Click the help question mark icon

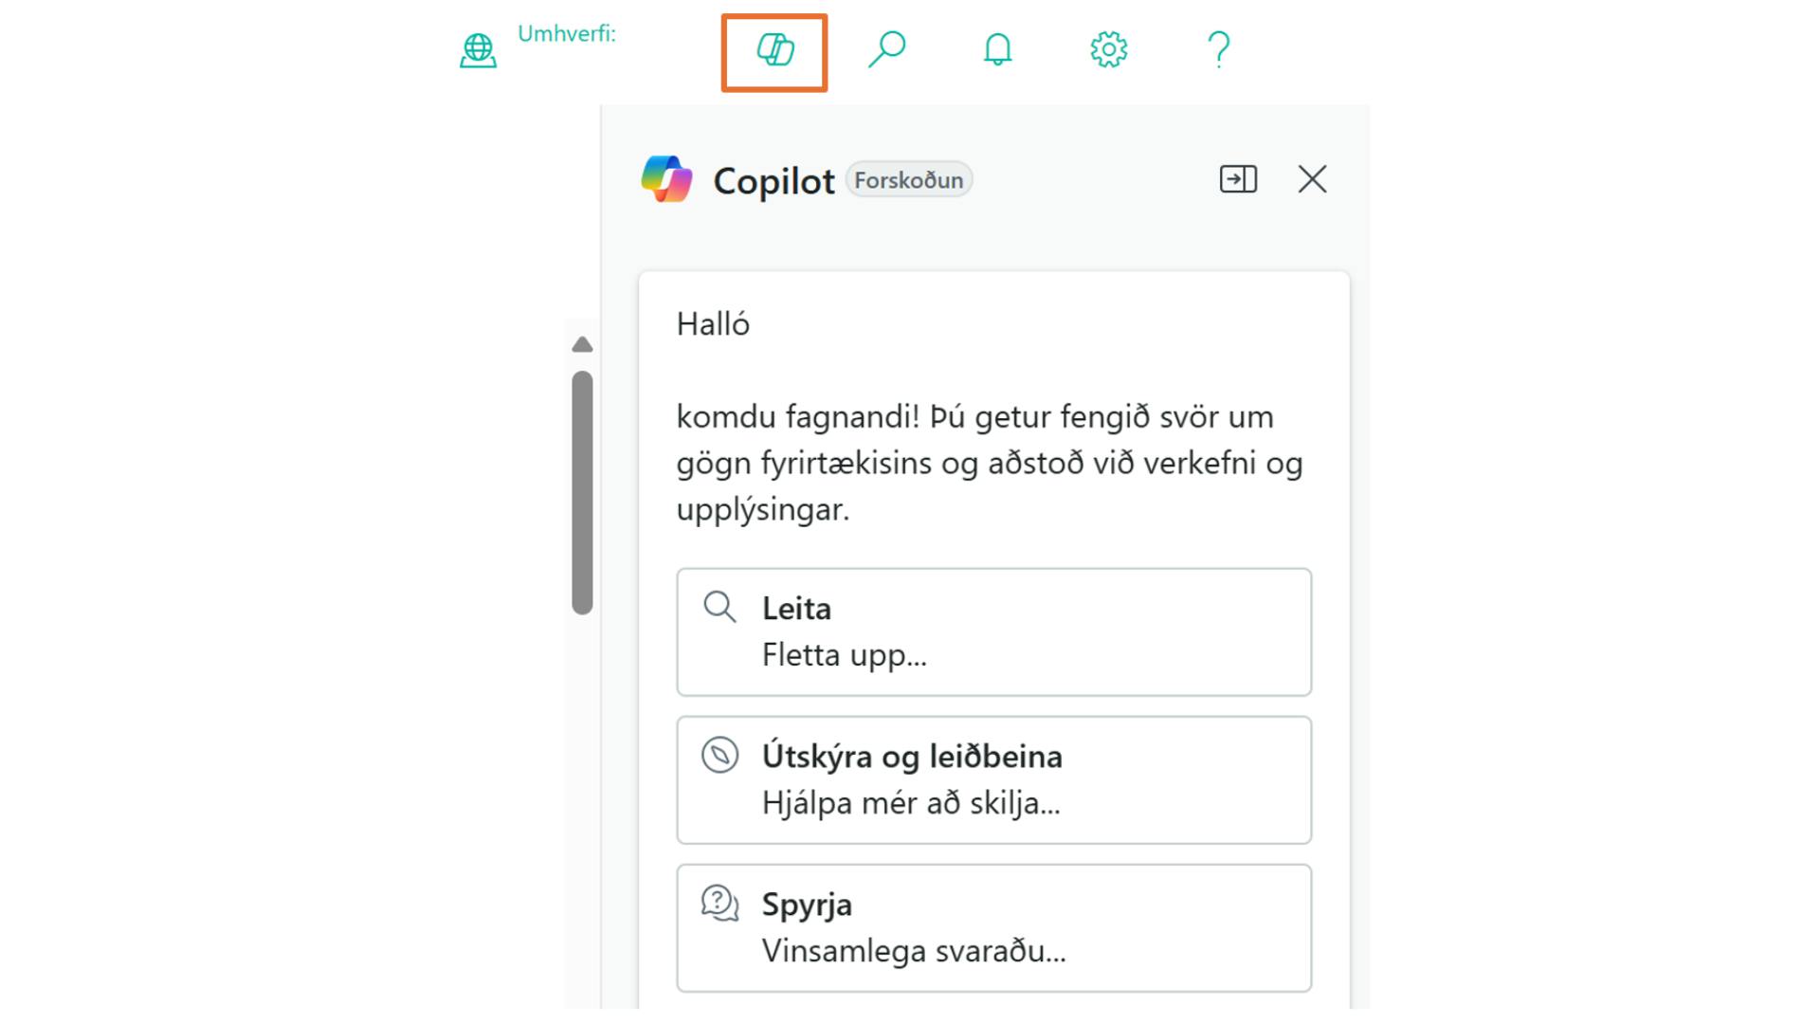coord(1218,49)
